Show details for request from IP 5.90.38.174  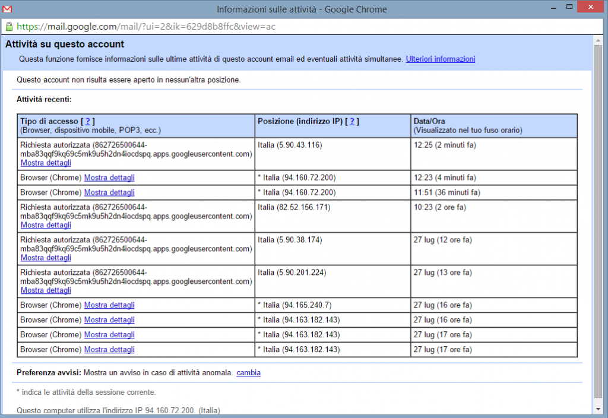click(46, 258)
